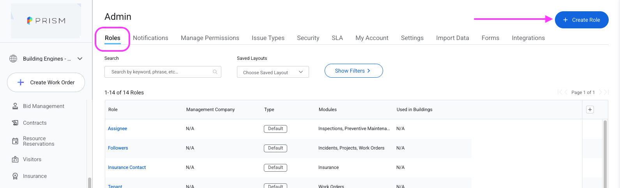Open Resource Reservations in the sidebar
This screenshot has height=188, width=620.
39,141
